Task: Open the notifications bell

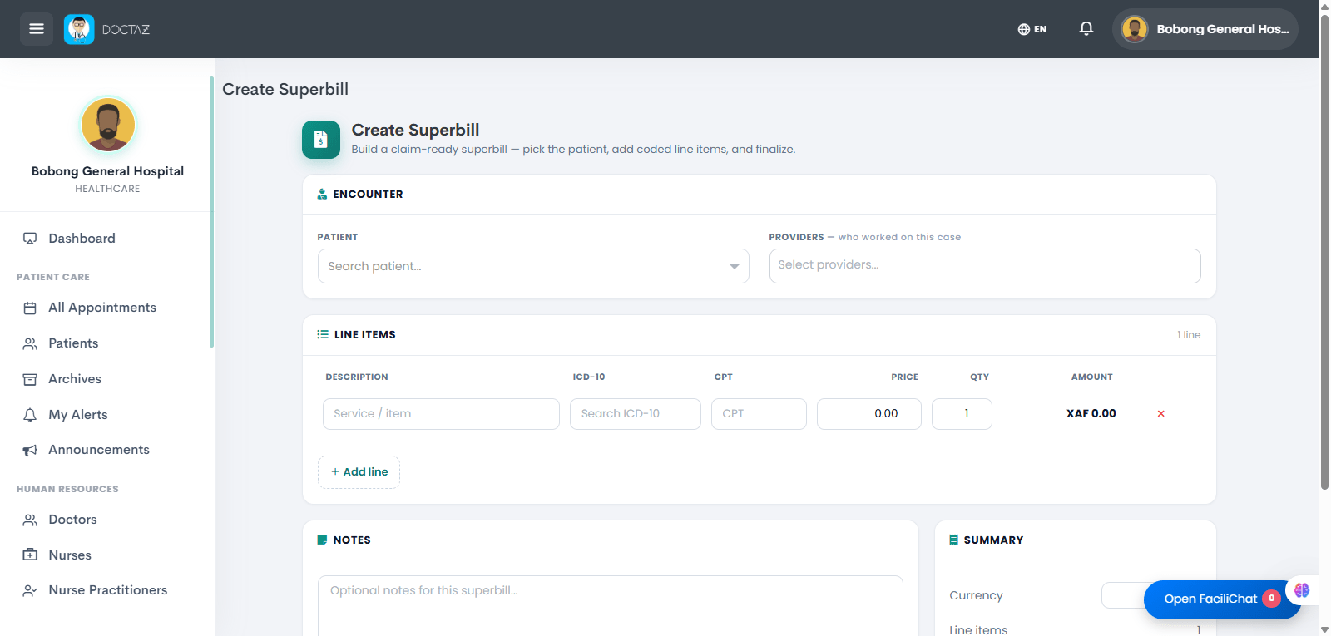Action: pos(1086,28)
